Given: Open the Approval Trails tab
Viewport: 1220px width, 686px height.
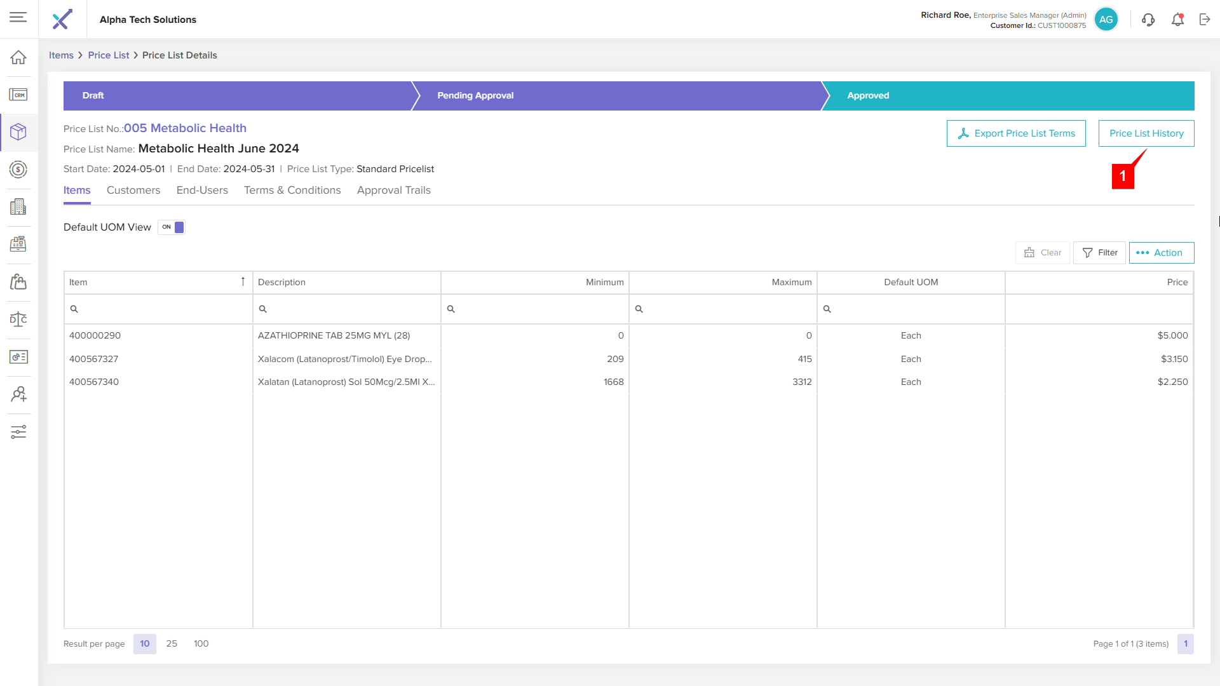Looking at the screenshot, I should (393, 191).
